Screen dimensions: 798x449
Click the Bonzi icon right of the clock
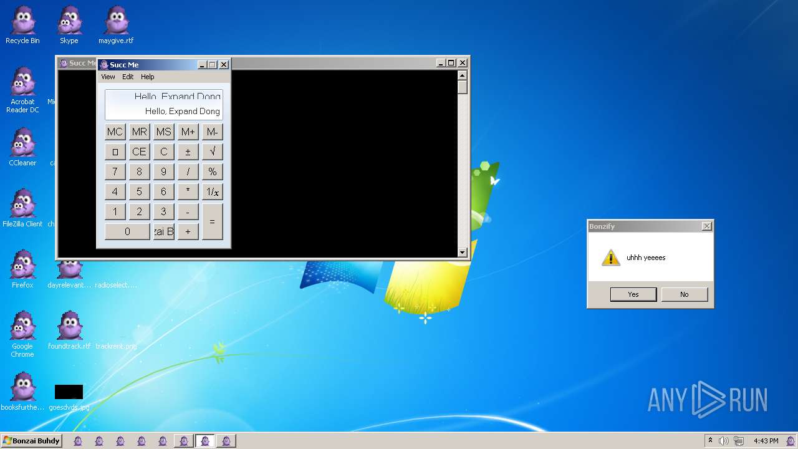791,441
